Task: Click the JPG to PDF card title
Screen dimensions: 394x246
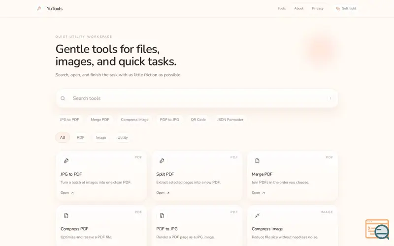Action: (x=71, y=174)
